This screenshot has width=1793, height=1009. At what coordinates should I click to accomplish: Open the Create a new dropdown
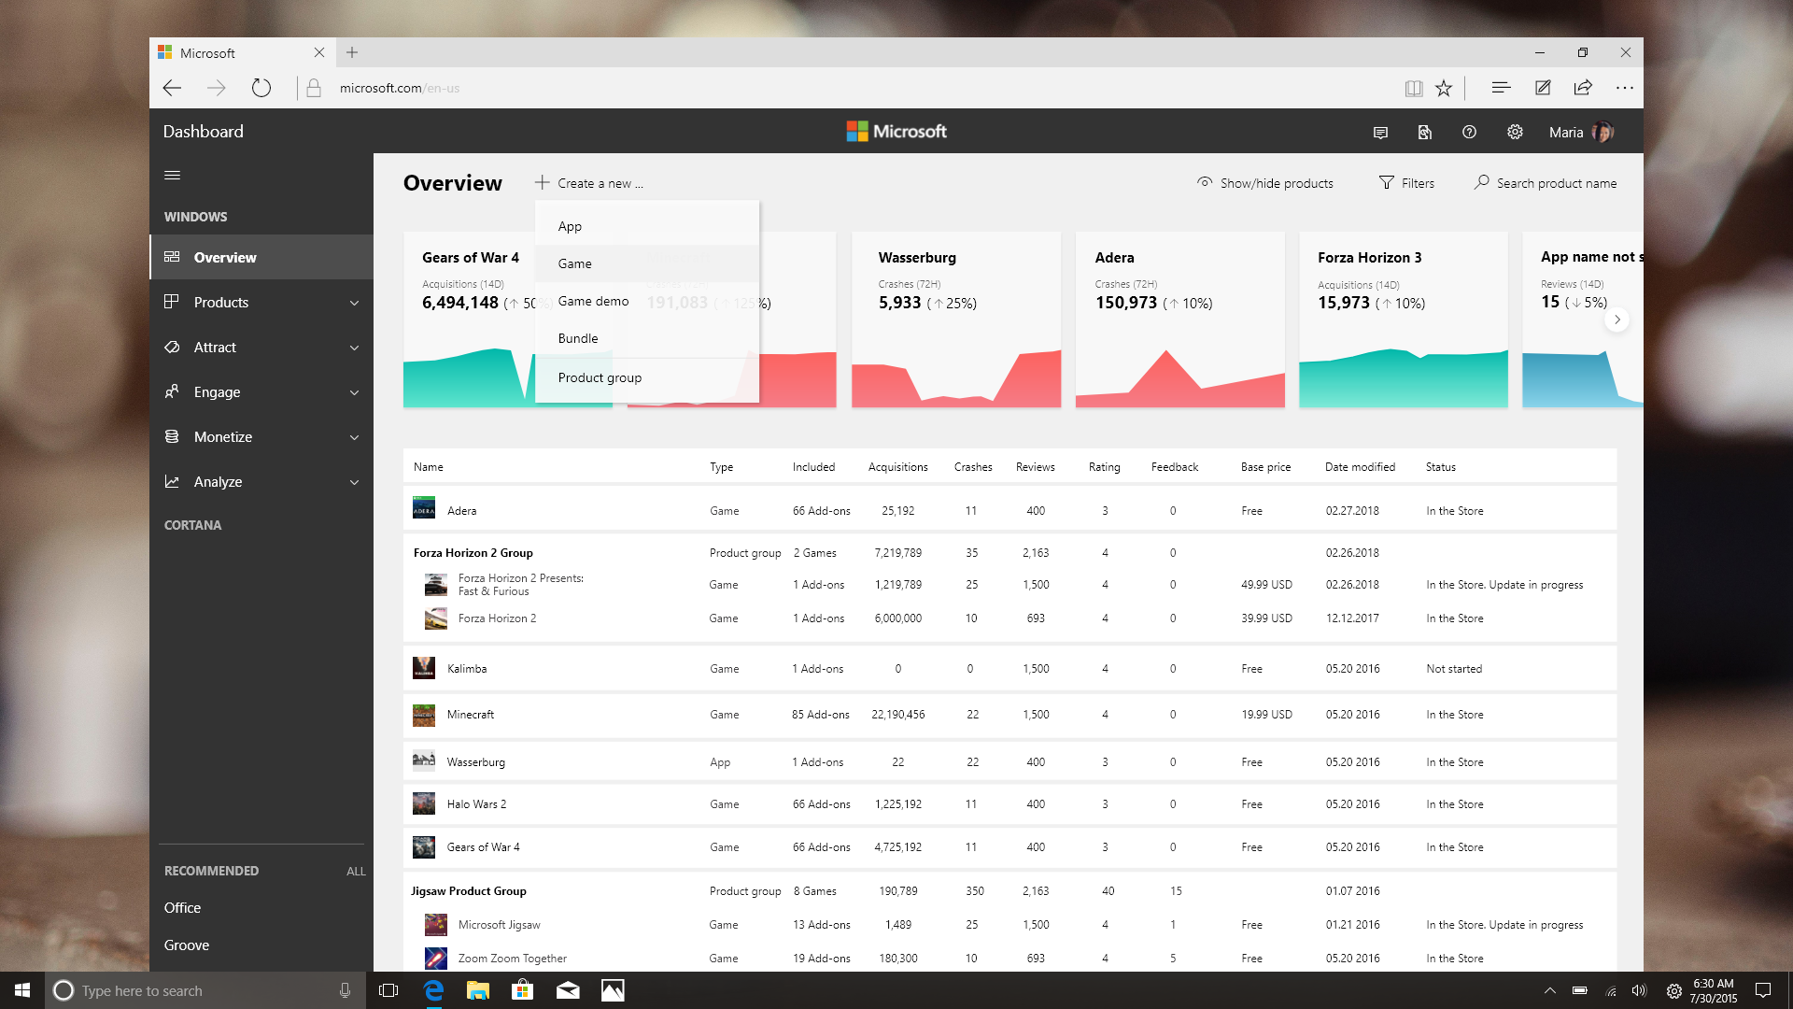(x=589, y=183)
